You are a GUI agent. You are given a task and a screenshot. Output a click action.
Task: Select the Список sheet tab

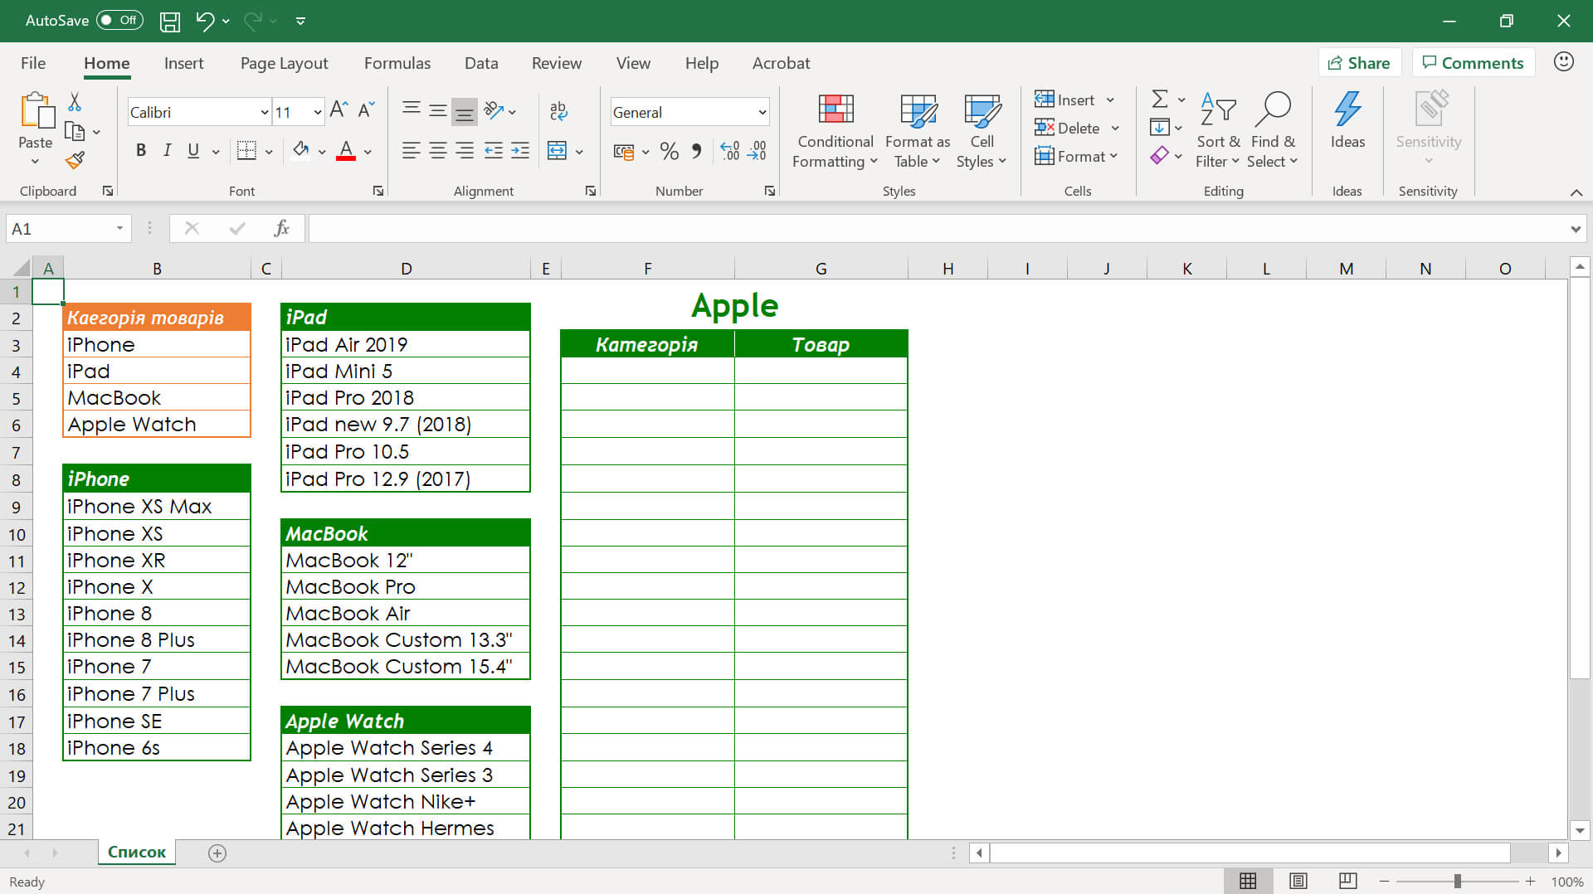pos(137,852)
